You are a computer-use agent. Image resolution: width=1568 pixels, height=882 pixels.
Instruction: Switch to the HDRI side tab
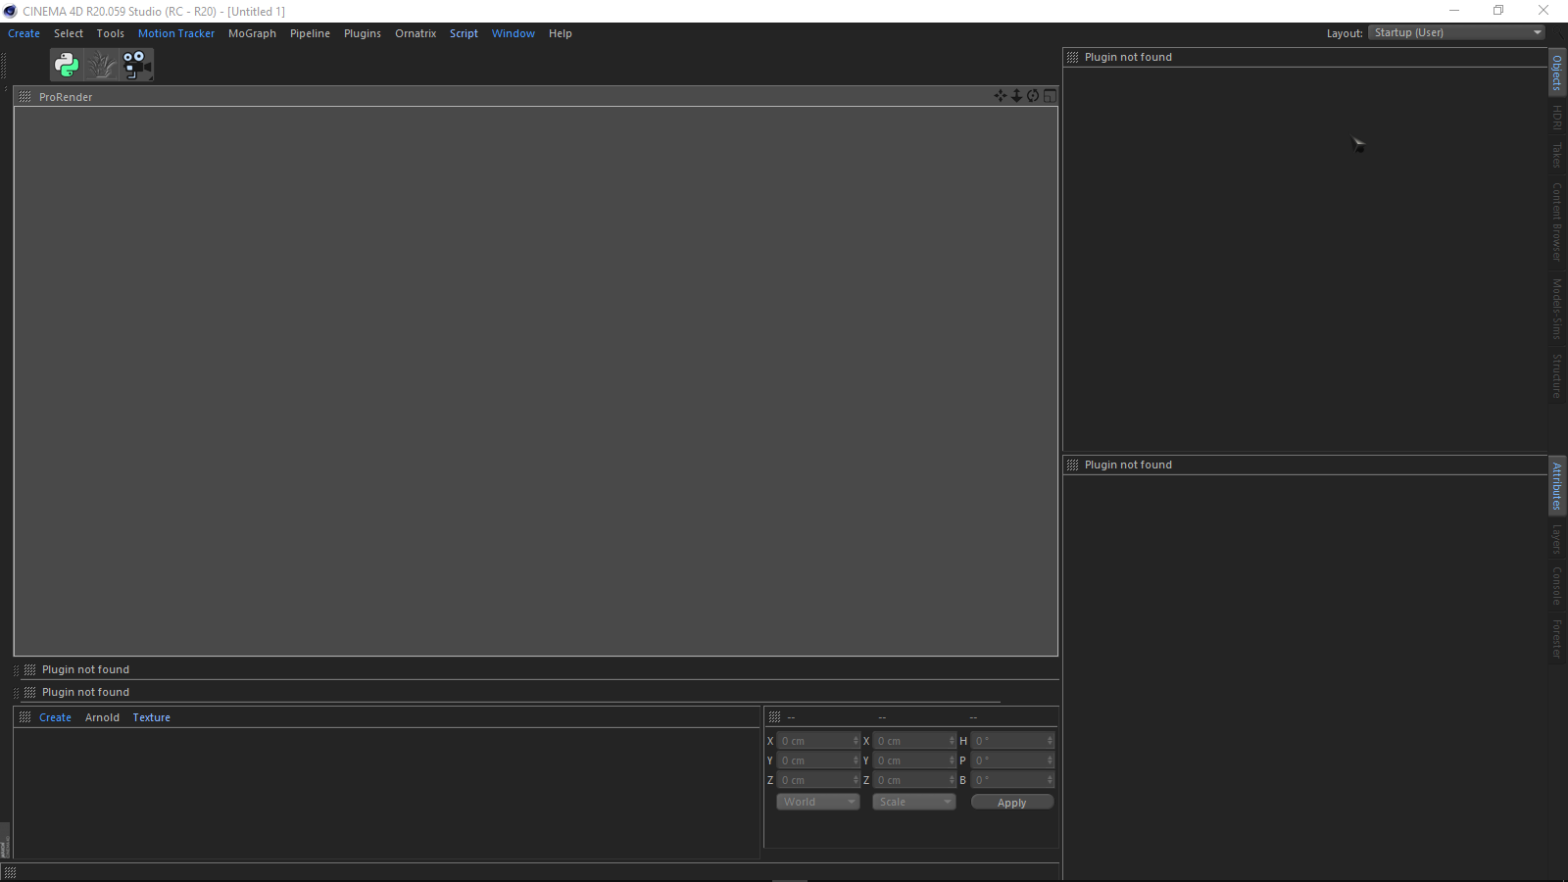click(x=1557, y=118)
